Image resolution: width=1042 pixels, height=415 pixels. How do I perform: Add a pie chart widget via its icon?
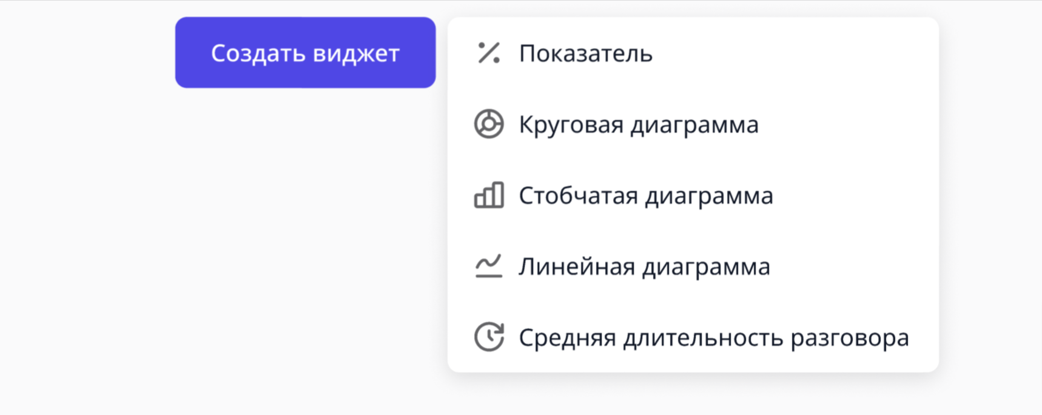pos(489,124)
